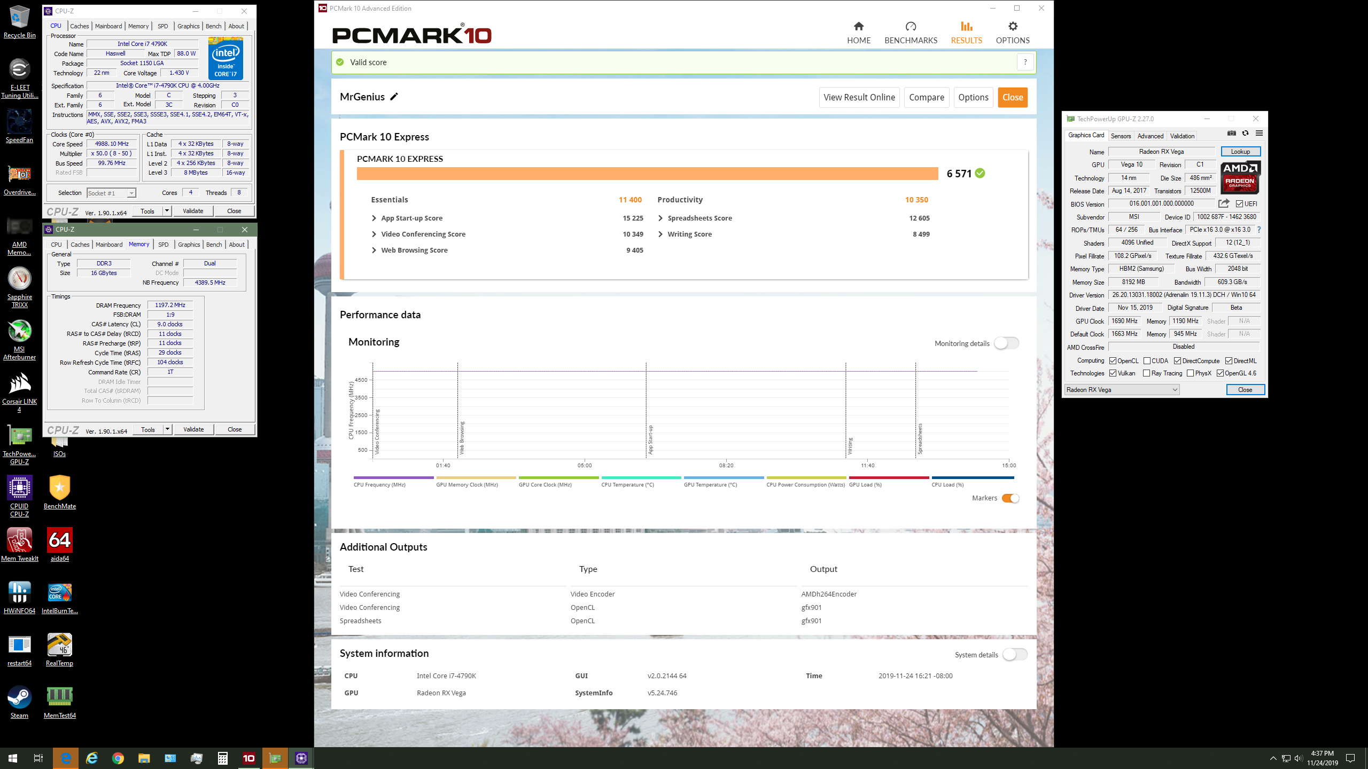The width and height of the screenshot is (1368, 769).
Task: Launch MSI Afterburner desktop icon
Action: click(x=20, y=340)
